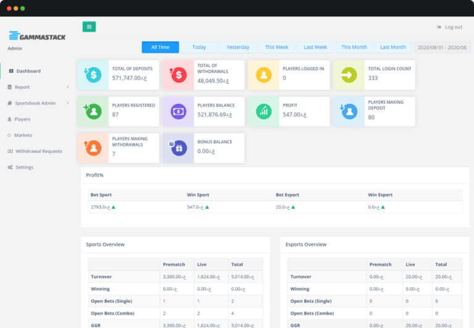
Task: Click the Players Registered green user icon
Action: pyautogui.click(x=93, y=111)
